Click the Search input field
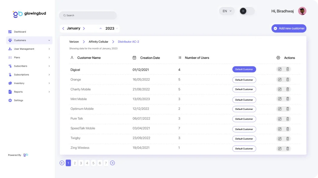This screenshot has width=318, height=178. coord(88,15)
